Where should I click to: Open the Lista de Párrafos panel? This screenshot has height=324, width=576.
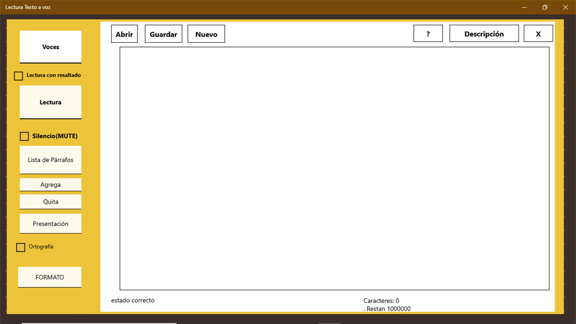50,160
